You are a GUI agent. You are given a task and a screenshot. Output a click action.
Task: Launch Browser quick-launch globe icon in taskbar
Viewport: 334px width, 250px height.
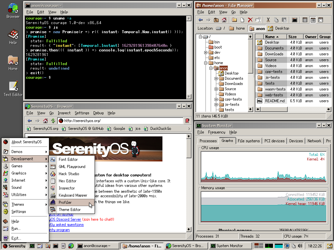71,246
